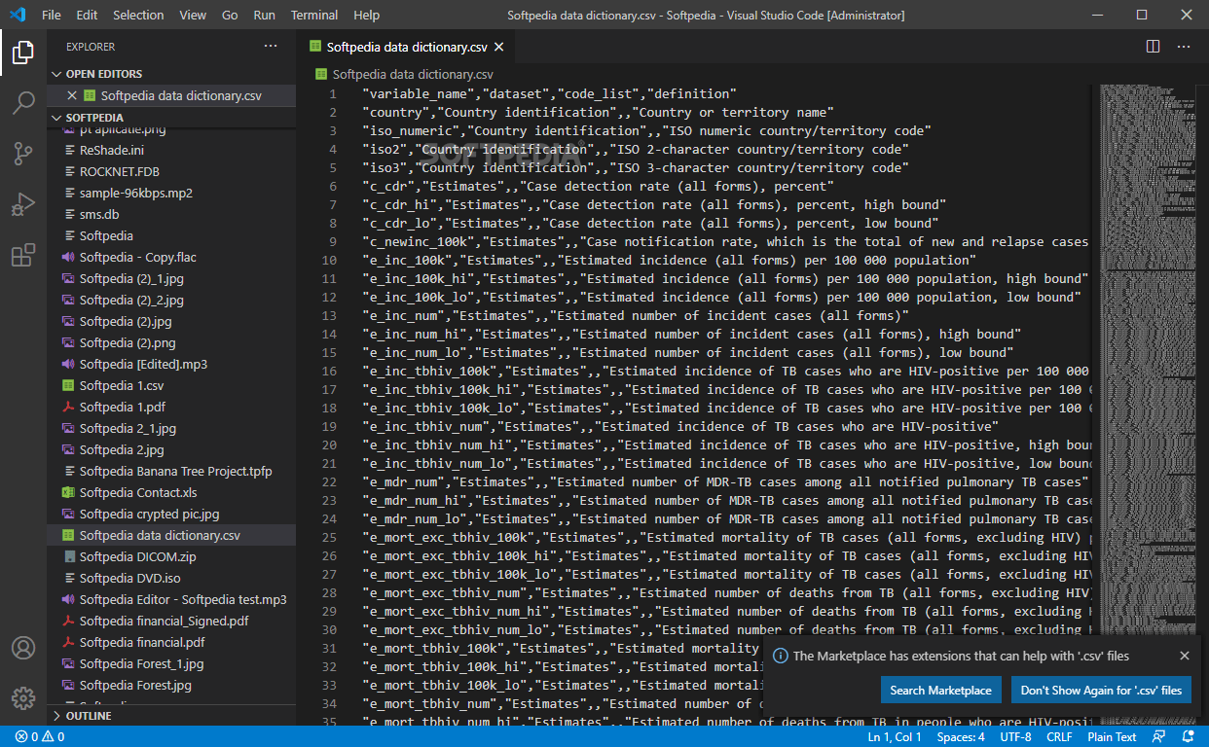
Task: Collapse the OPEN EDITORS section
Action: point(103,74)
